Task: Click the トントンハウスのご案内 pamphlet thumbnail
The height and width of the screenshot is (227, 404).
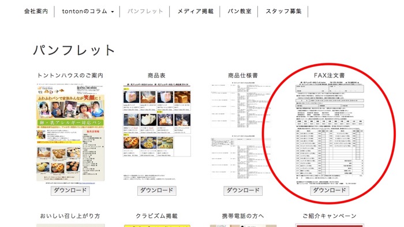Action: (70, 133)
